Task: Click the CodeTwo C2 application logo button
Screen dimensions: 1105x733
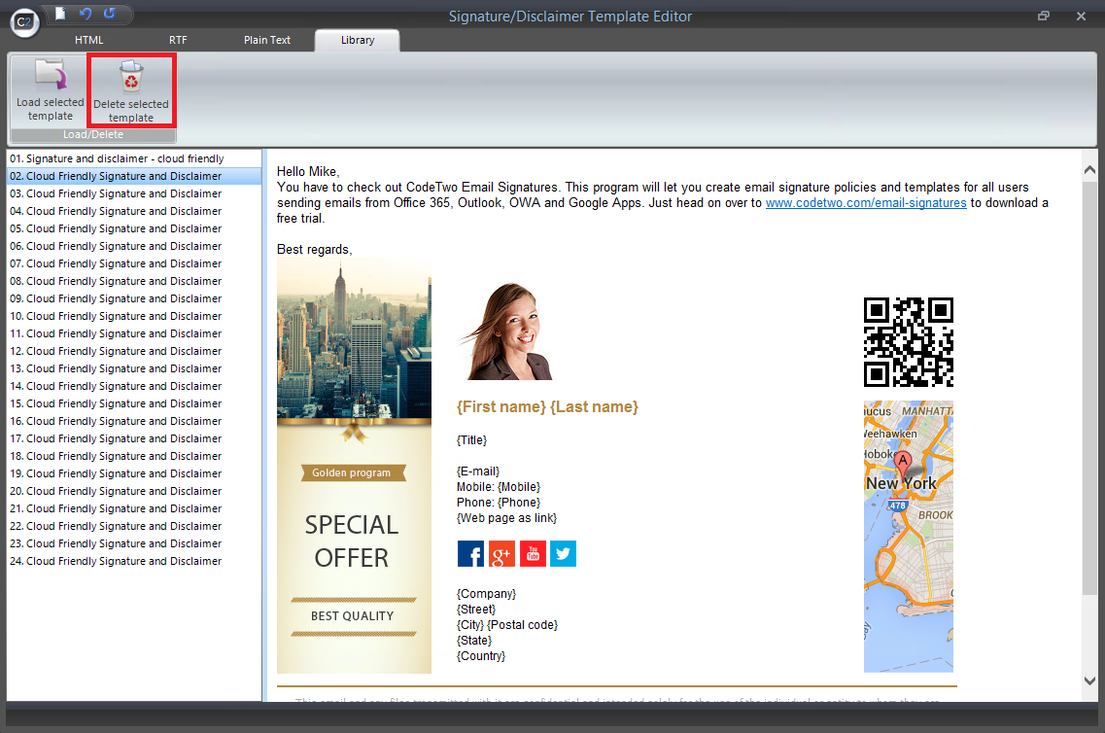Action: tap(24, 21)
